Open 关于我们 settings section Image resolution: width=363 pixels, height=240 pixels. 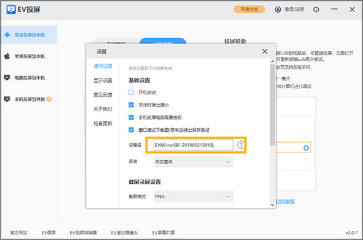click(103, 109)
